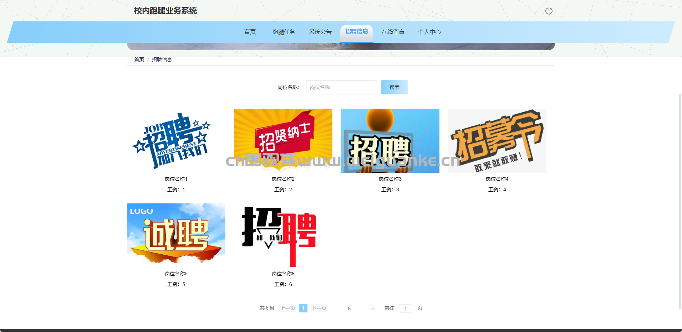Click the 诚聘 LOGO sky image
Screen dimensions: 682x332
pos(176,234)
